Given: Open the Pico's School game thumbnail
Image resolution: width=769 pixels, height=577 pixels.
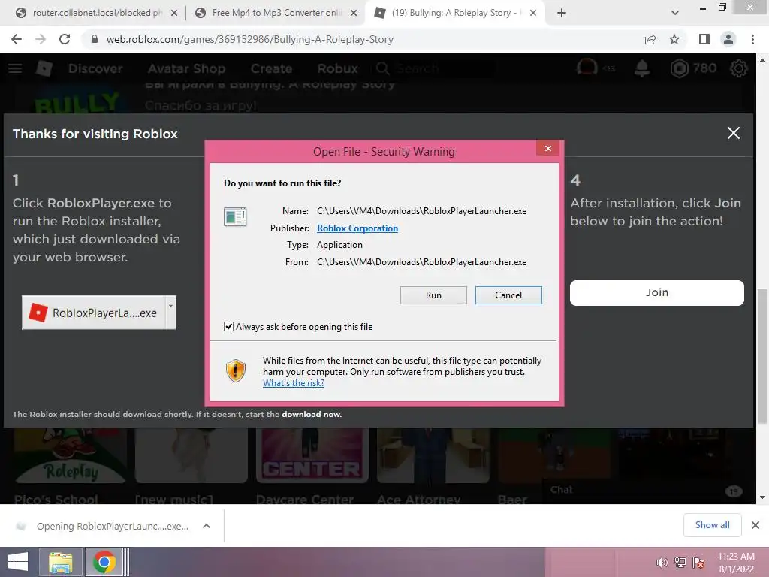Looking at the screenshot, I should pos(70,455).
